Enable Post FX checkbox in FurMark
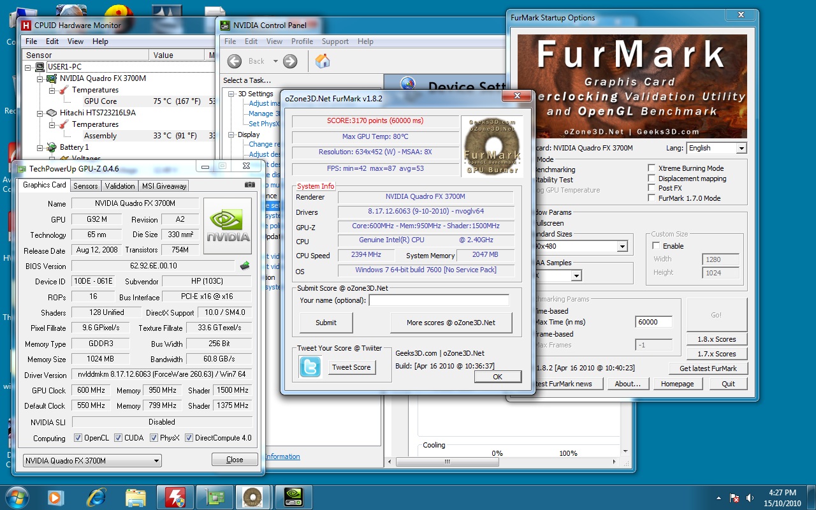Image resolution: width=816 pixels, height=510 pixels. [652, 188]
